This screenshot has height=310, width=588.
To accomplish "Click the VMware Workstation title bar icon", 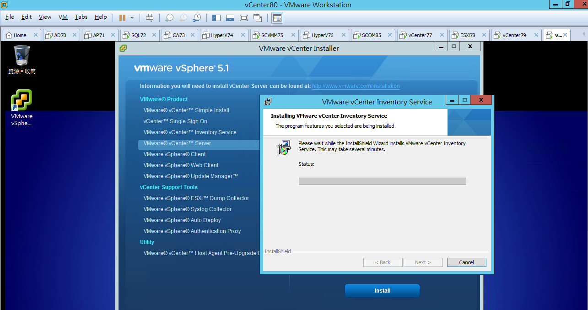I will coord(4,5).
